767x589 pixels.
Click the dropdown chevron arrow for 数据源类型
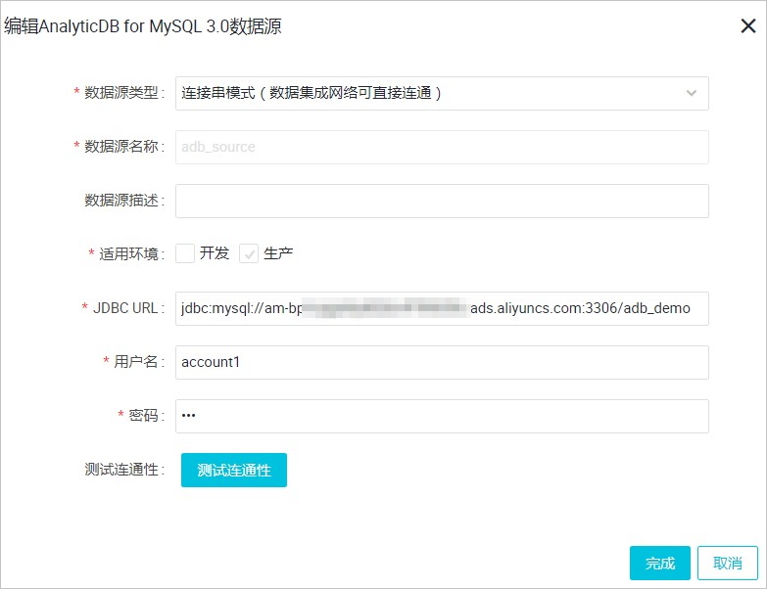coord(691,93)
